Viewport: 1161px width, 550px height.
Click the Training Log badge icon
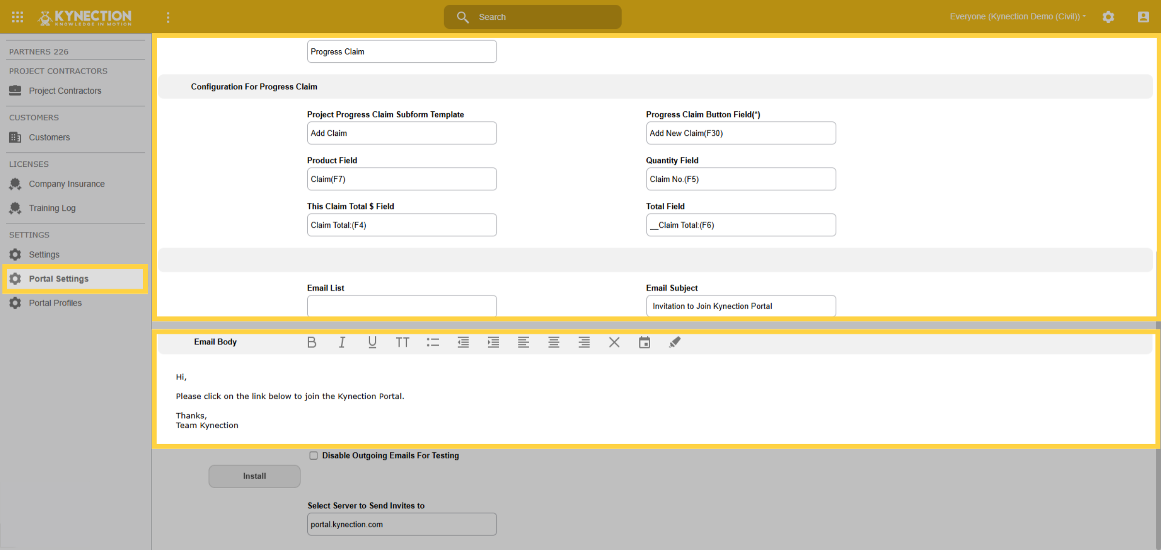[15, 208]
